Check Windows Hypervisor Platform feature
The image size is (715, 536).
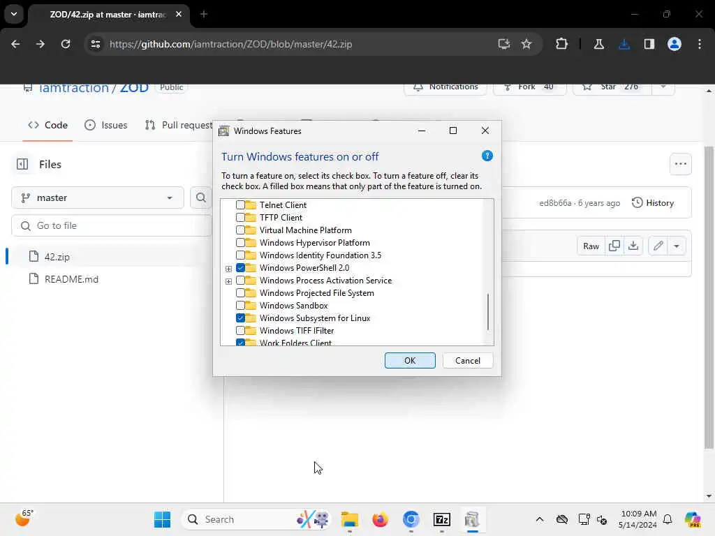[x=240, y=242]
